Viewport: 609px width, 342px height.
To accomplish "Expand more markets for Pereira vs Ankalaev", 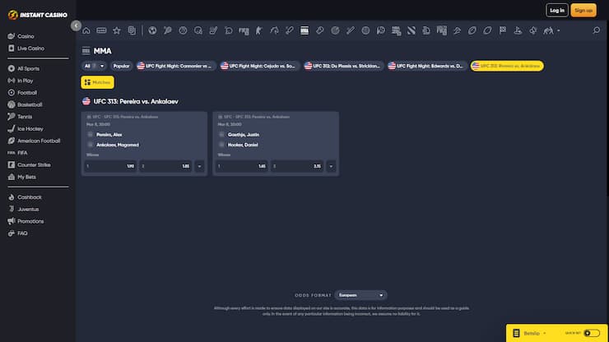I will 200,166.
